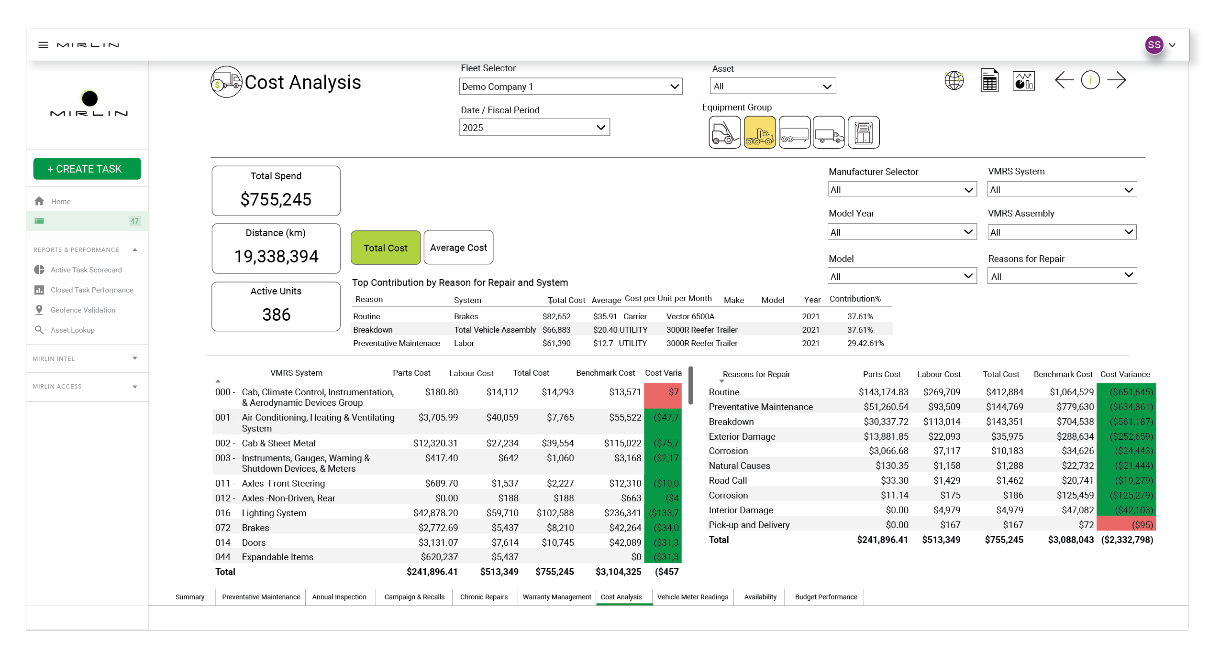1220x650 pixels.
Task: Open the Active Task Scorecard link
Action: (86, 270)
